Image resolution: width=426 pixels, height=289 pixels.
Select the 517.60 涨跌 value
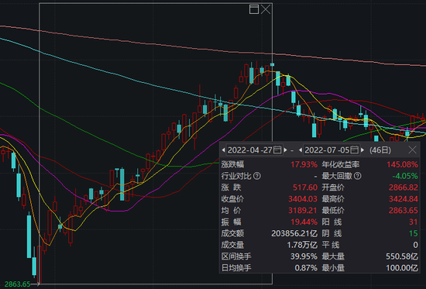pos(305,188)
